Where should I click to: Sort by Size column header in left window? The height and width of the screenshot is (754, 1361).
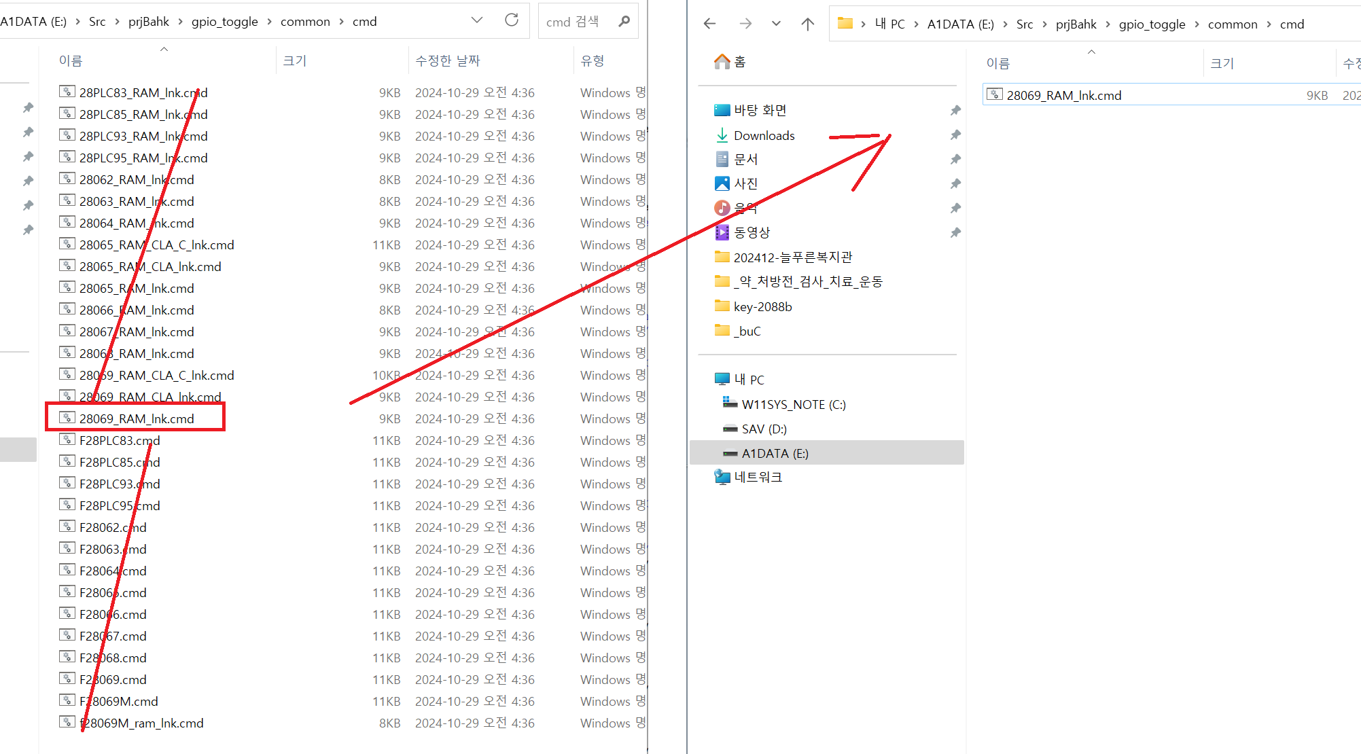[295, 60]
